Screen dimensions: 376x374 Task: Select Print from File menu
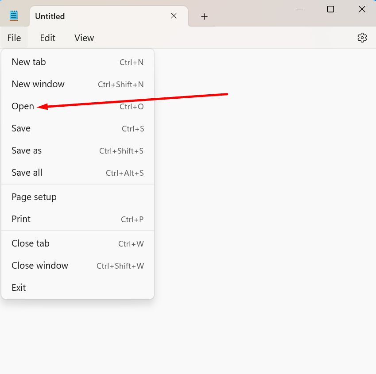[21, 219]
